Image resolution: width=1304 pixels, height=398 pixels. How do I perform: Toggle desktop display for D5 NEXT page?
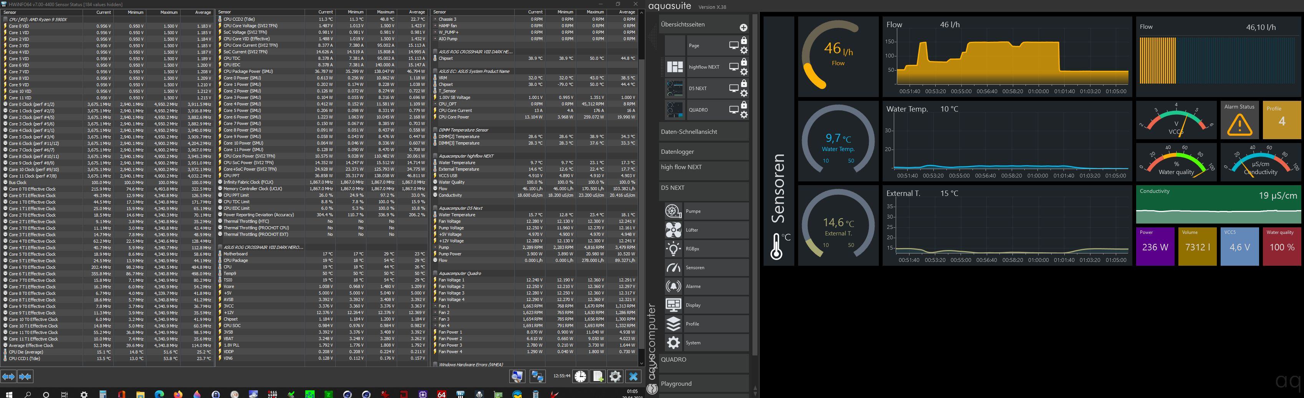click(734, 89)
